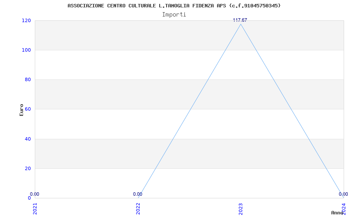This screenshot has height=217, width=348.
Task: Select the 0.00 data label above 2022
Action: pos(137,194)
